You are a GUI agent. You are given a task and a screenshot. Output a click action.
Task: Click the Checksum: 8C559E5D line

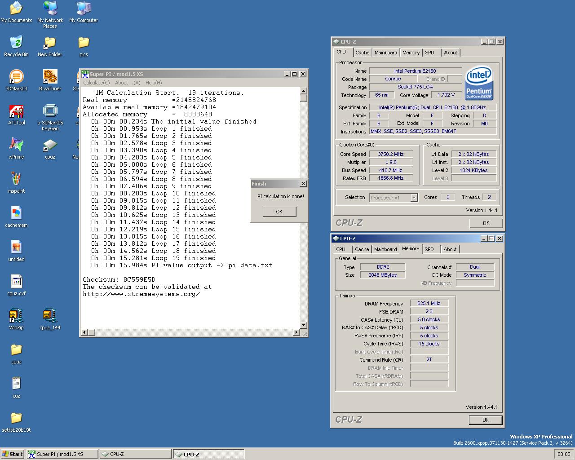point(119,279)
